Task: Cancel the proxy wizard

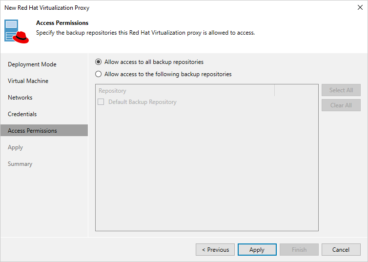Action: [341, 250]
